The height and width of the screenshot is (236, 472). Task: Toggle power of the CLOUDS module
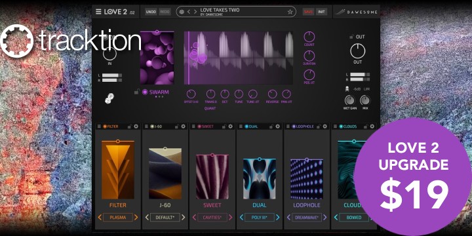point(341,127)
